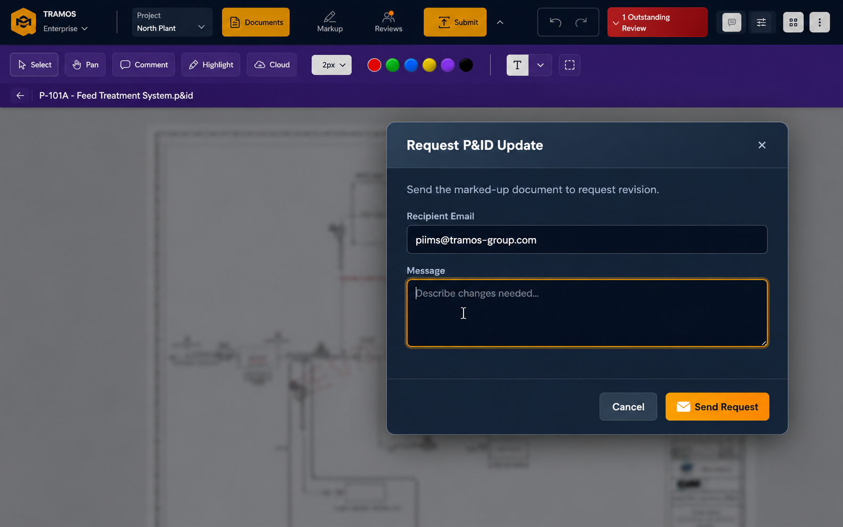
Task: Activate the Pan tool
Action: pos(85,65)
